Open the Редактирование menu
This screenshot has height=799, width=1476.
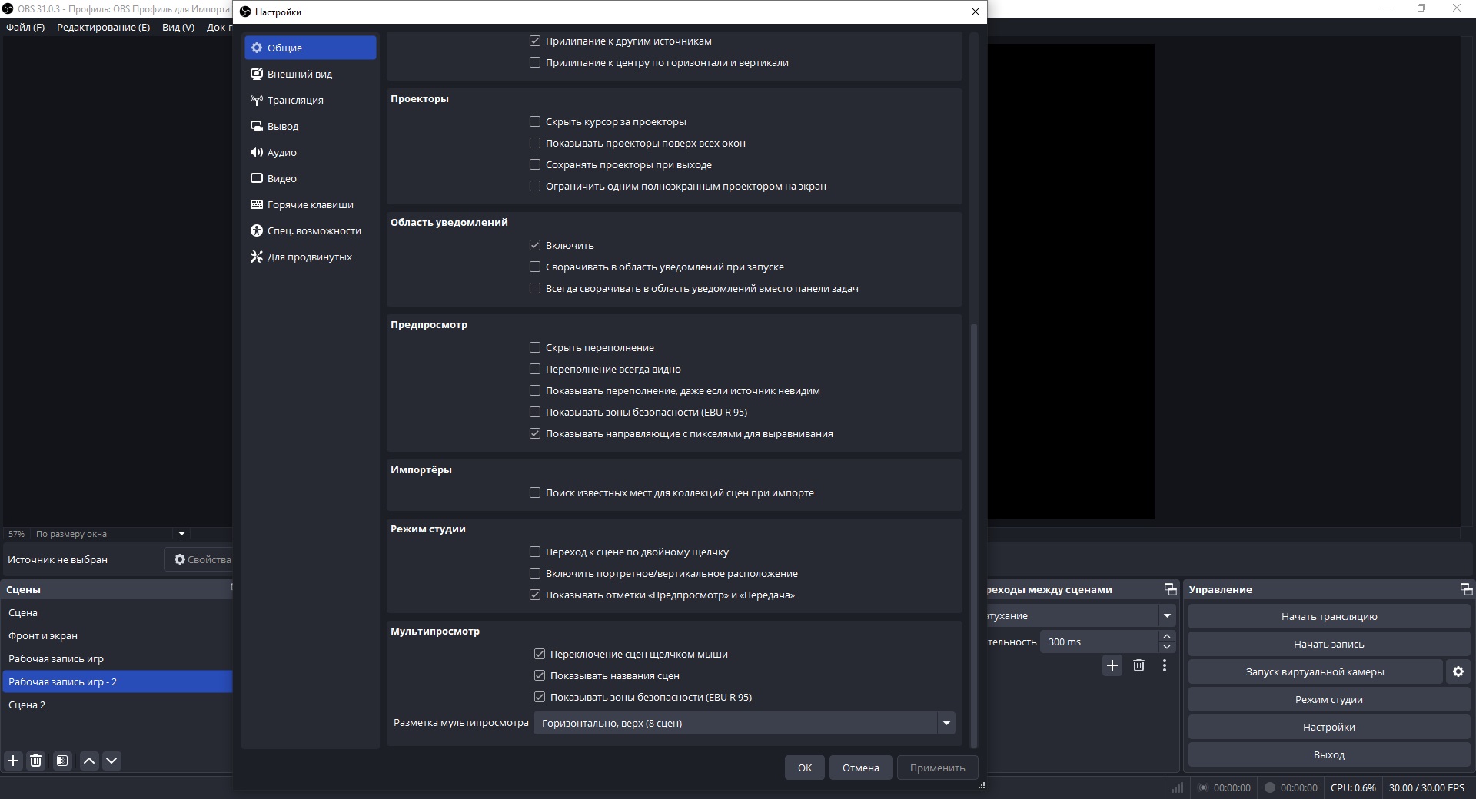tap(103, 27)
